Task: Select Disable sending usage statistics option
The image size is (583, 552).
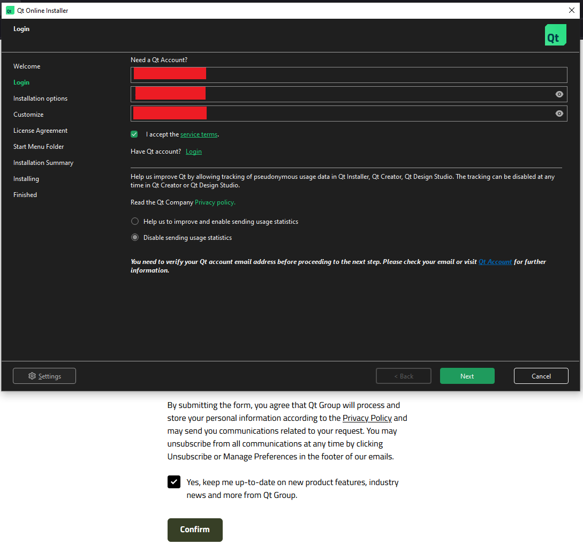Action: coord(135,237)
